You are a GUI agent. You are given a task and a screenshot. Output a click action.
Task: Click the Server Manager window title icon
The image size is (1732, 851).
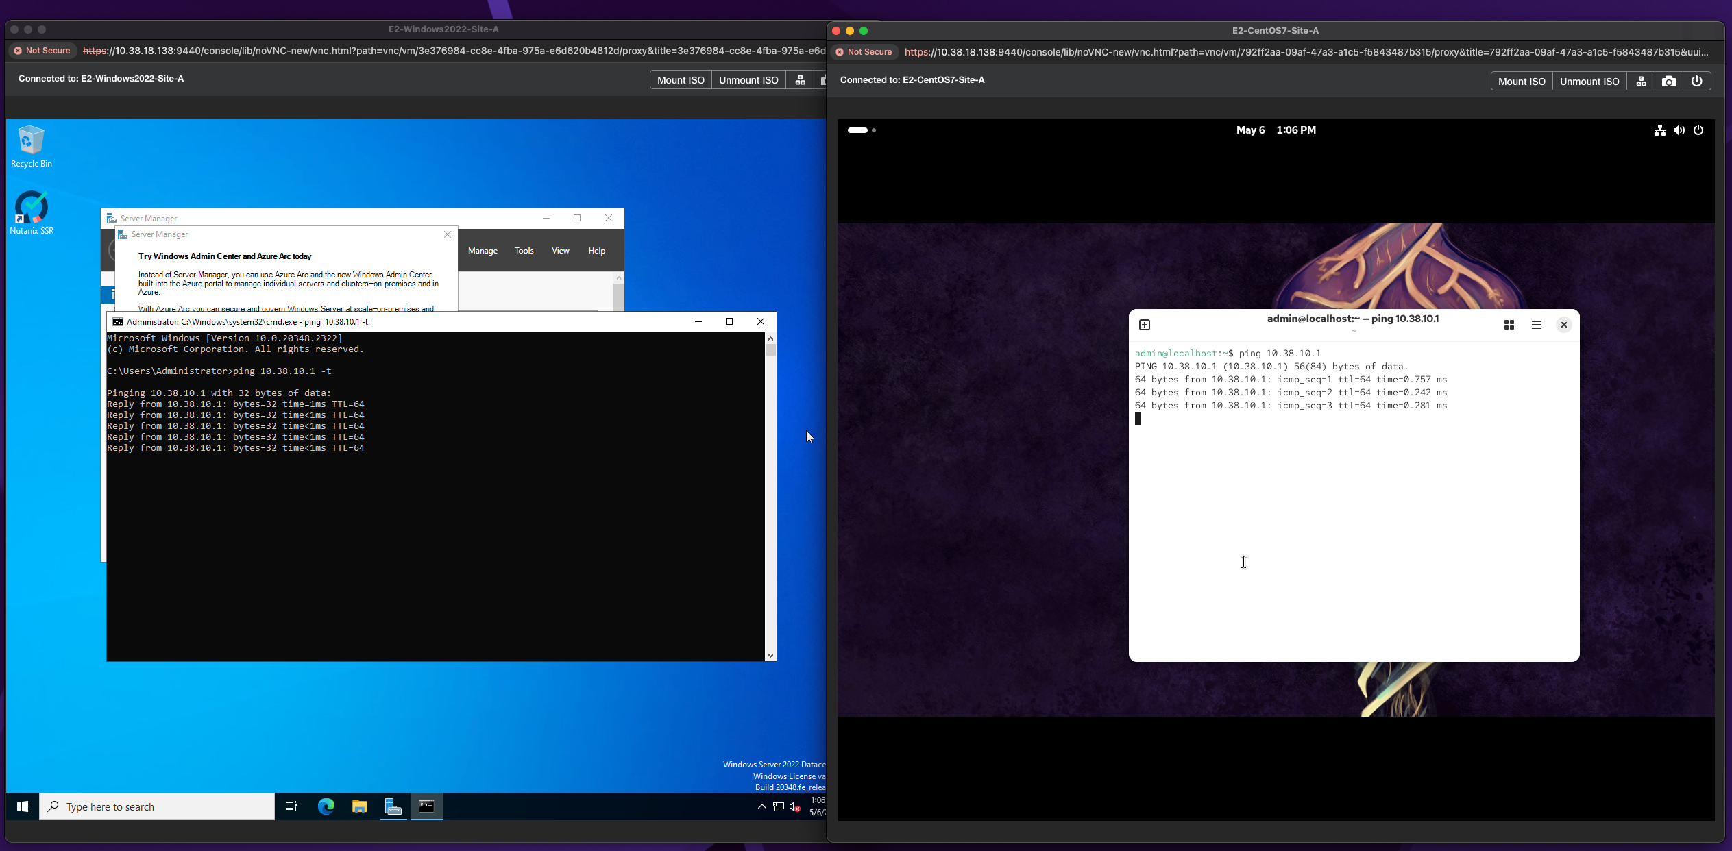(x=112, y=219)
